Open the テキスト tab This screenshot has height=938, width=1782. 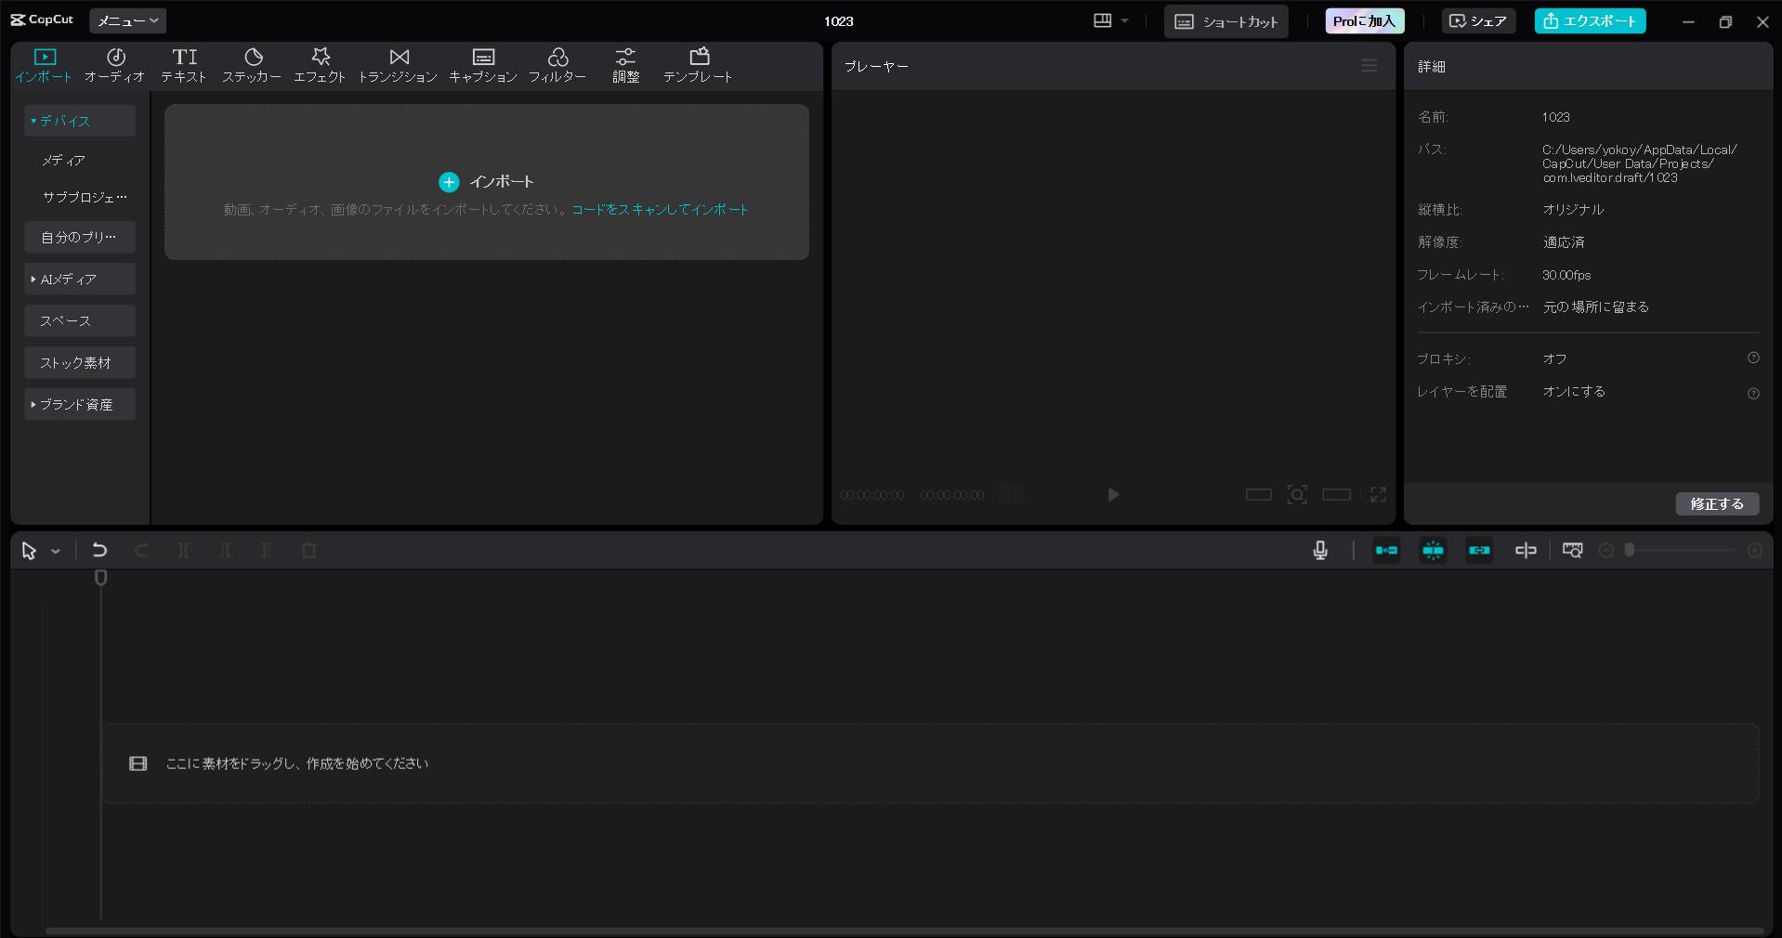184,66
